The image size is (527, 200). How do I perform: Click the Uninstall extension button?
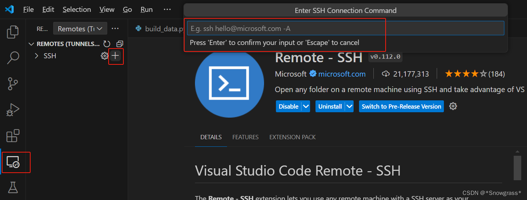330,106
